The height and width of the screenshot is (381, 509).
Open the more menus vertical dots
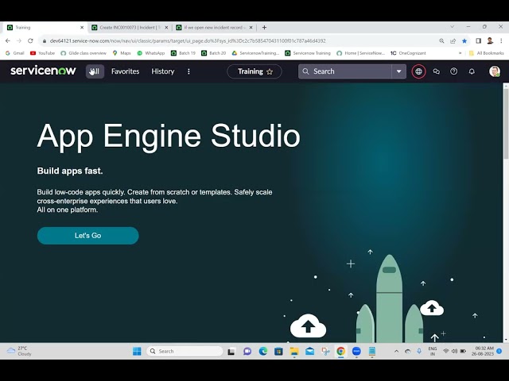coord(188,71)
